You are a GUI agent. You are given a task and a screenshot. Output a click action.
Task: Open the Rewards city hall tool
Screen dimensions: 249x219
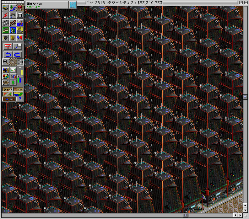coord(20,15)
